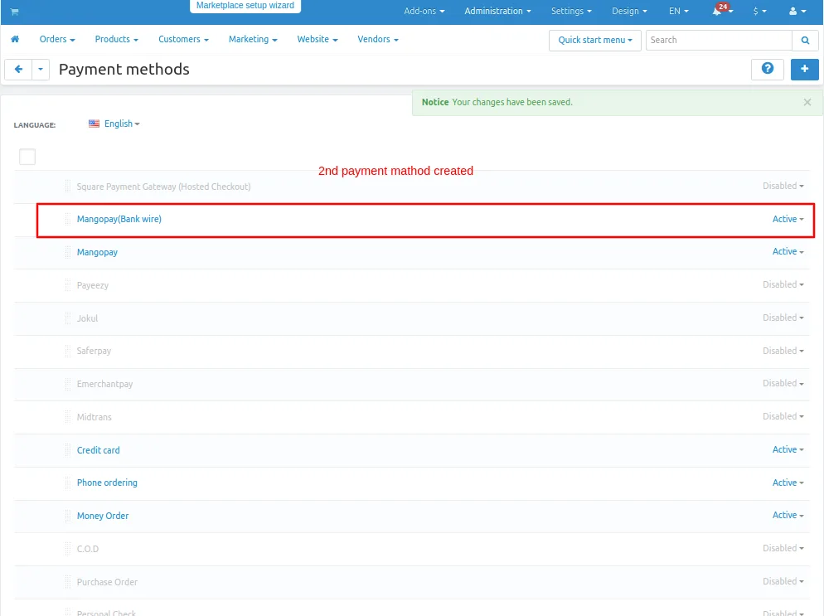Click the drag handle for Credit card
This screenshot has height=616, width=824.
pyautogui.click(x=68, y=450)
